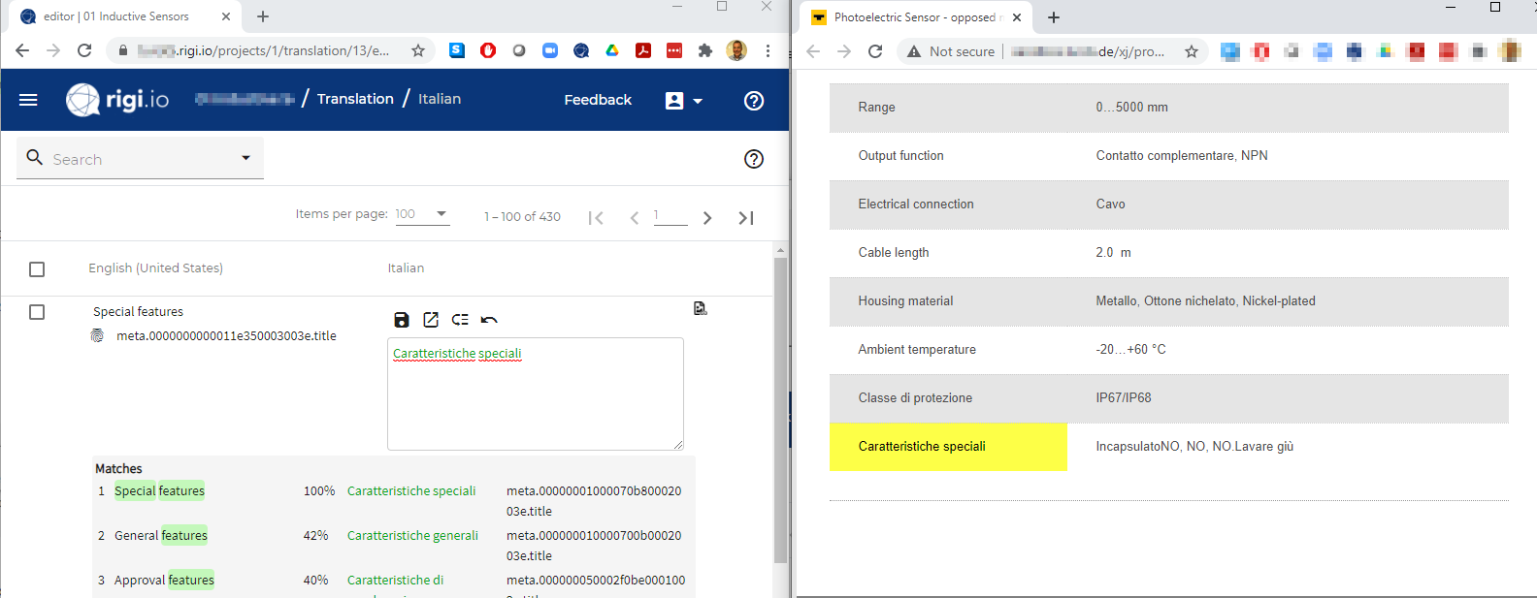
Task: Undo translation changes icon
Action: (x=489, y=320)
